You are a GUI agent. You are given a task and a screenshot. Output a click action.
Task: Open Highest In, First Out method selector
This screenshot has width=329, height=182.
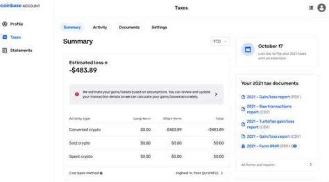tap(199, 173)
